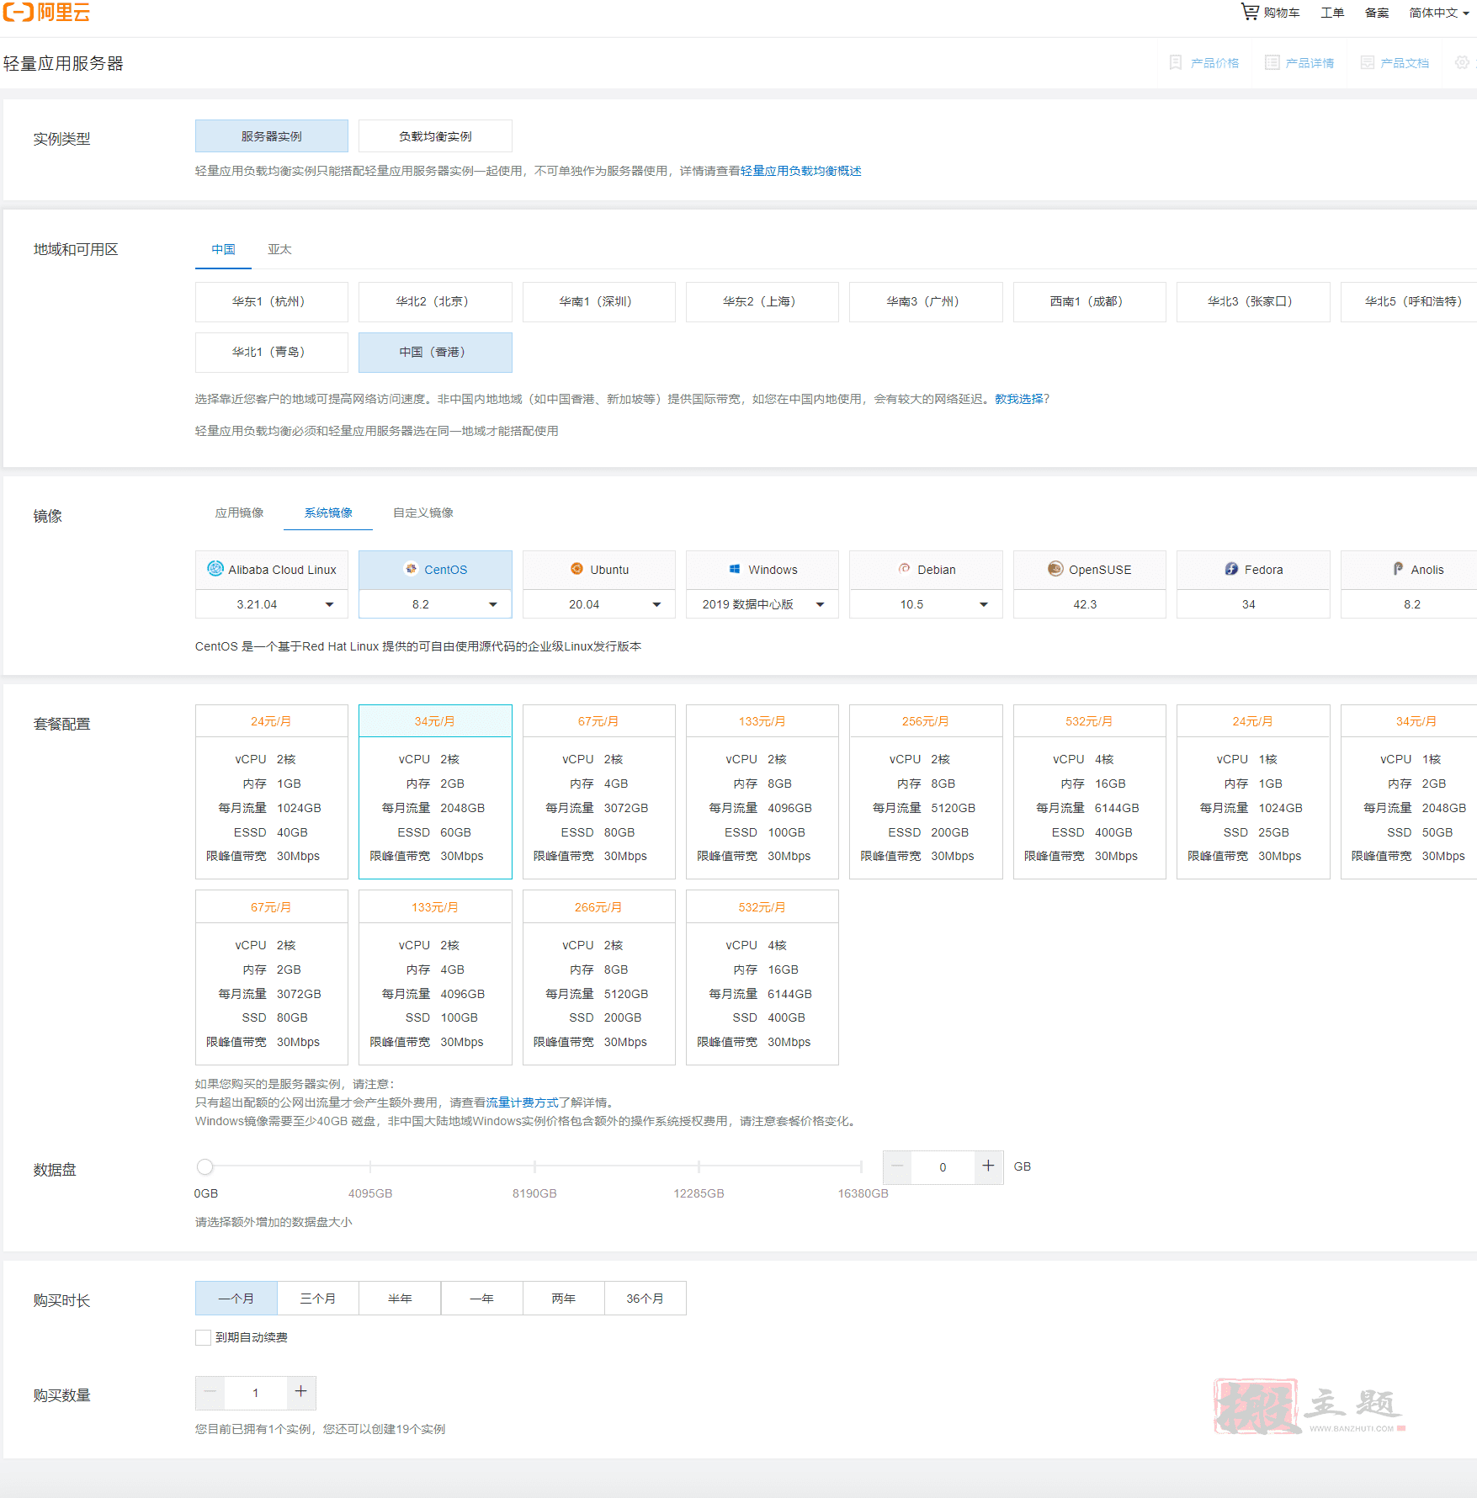Open Debian 10.5 version dropdown
1477x1498 pixels.
(926, 604)
